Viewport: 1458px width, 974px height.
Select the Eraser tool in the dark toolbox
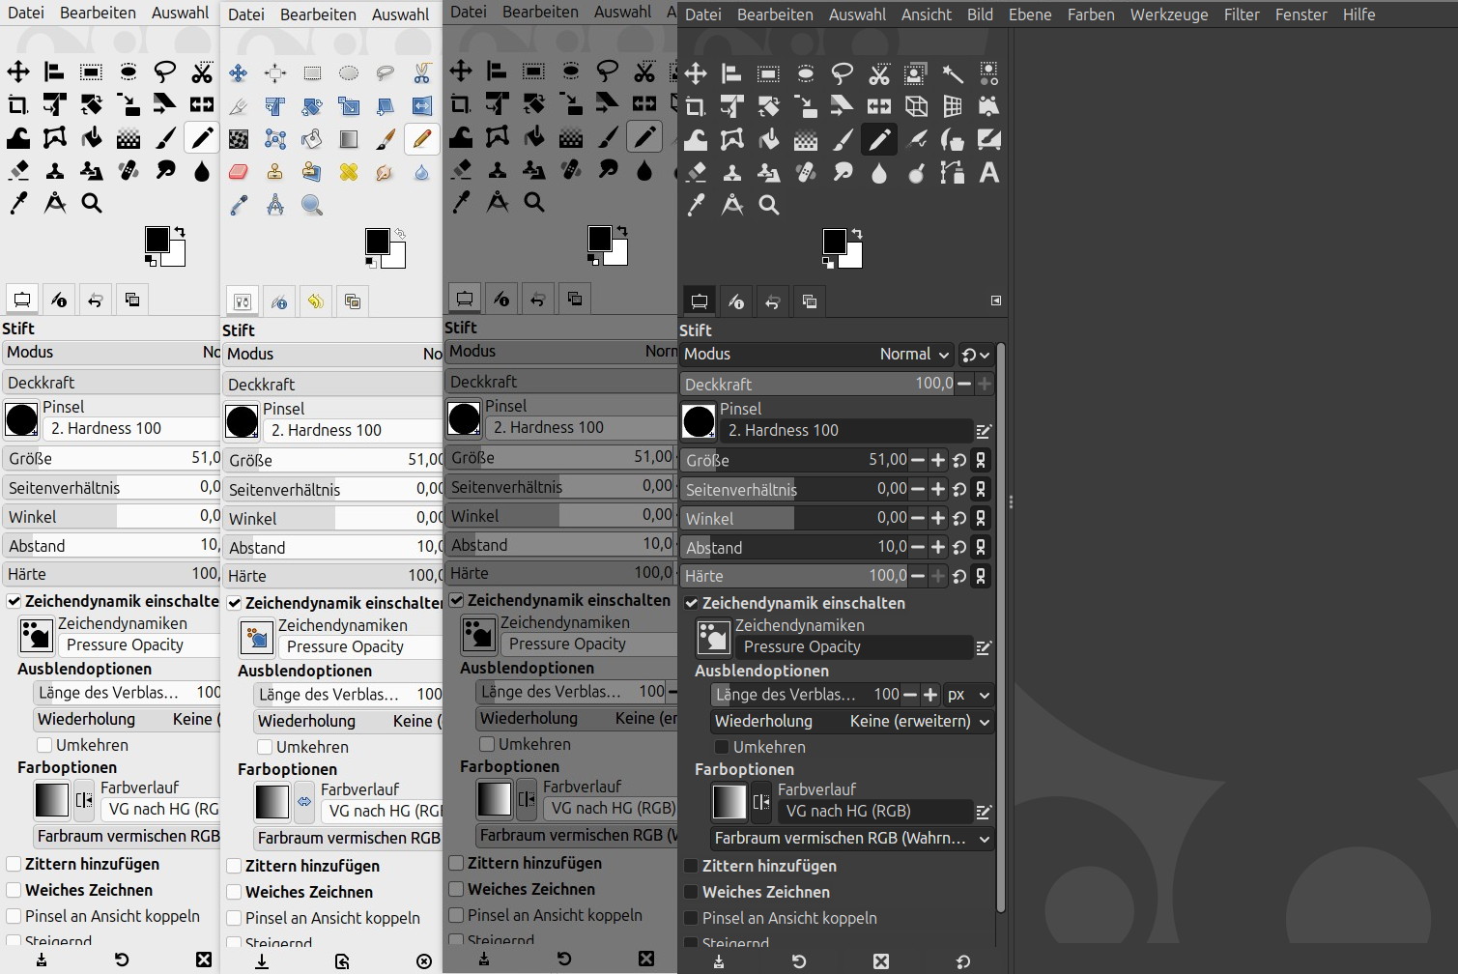pos(696,172)
